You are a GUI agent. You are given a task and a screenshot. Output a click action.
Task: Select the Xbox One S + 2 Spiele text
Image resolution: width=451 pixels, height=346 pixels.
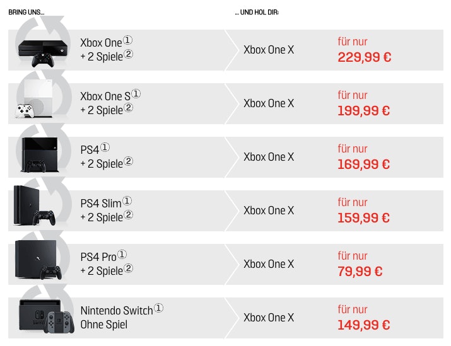tap(105, 103)
